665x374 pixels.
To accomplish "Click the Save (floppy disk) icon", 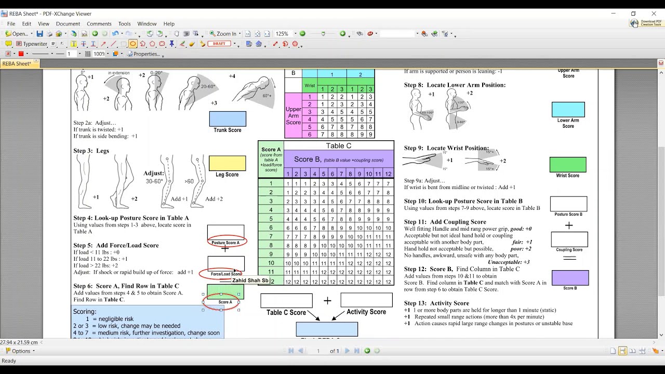I will pyautogui.click(x=39, y=34).
